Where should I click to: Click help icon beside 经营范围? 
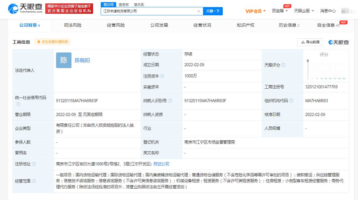(x=34, y=181)
